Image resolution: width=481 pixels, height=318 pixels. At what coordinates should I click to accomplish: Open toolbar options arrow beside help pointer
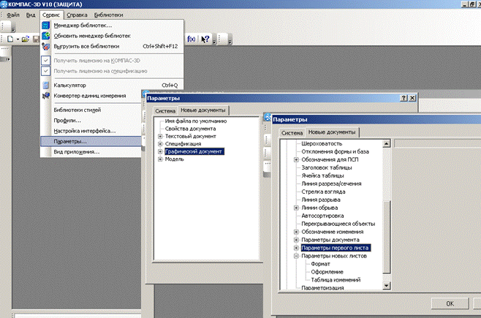point(214,41)
